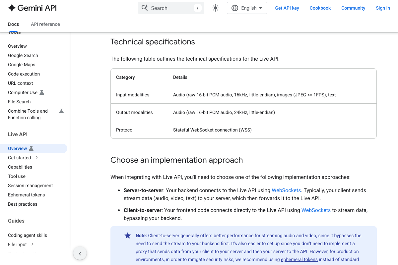Click the search sparkle magnifier icon

[x=145, y=8]
